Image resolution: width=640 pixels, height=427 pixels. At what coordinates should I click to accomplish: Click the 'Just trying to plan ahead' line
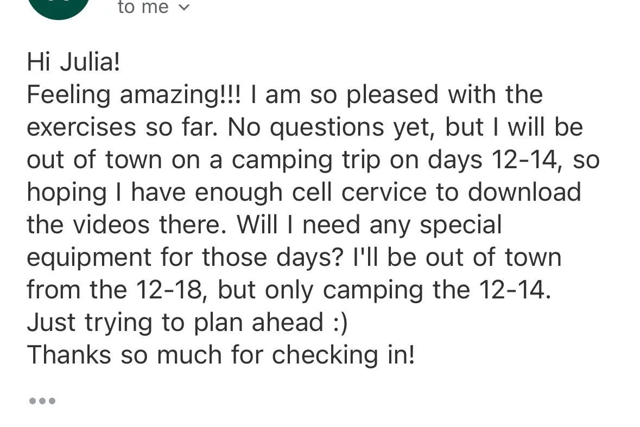(x=175, y=323)
